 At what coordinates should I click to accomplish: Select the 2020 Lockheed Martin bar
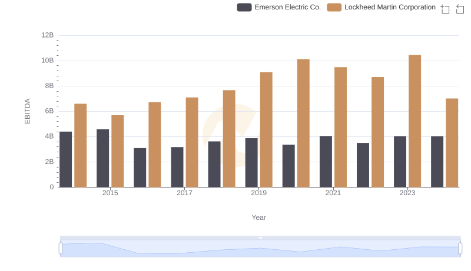[x=303, y=123]
